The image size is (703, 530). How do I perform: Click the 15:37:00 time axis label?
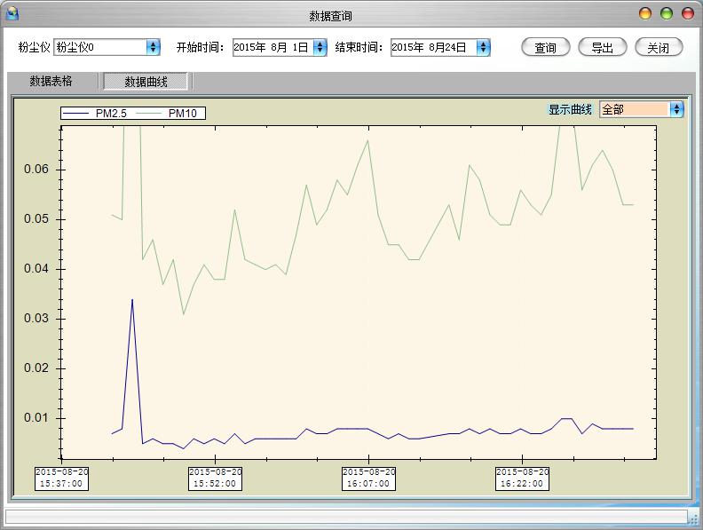[61, 478]
